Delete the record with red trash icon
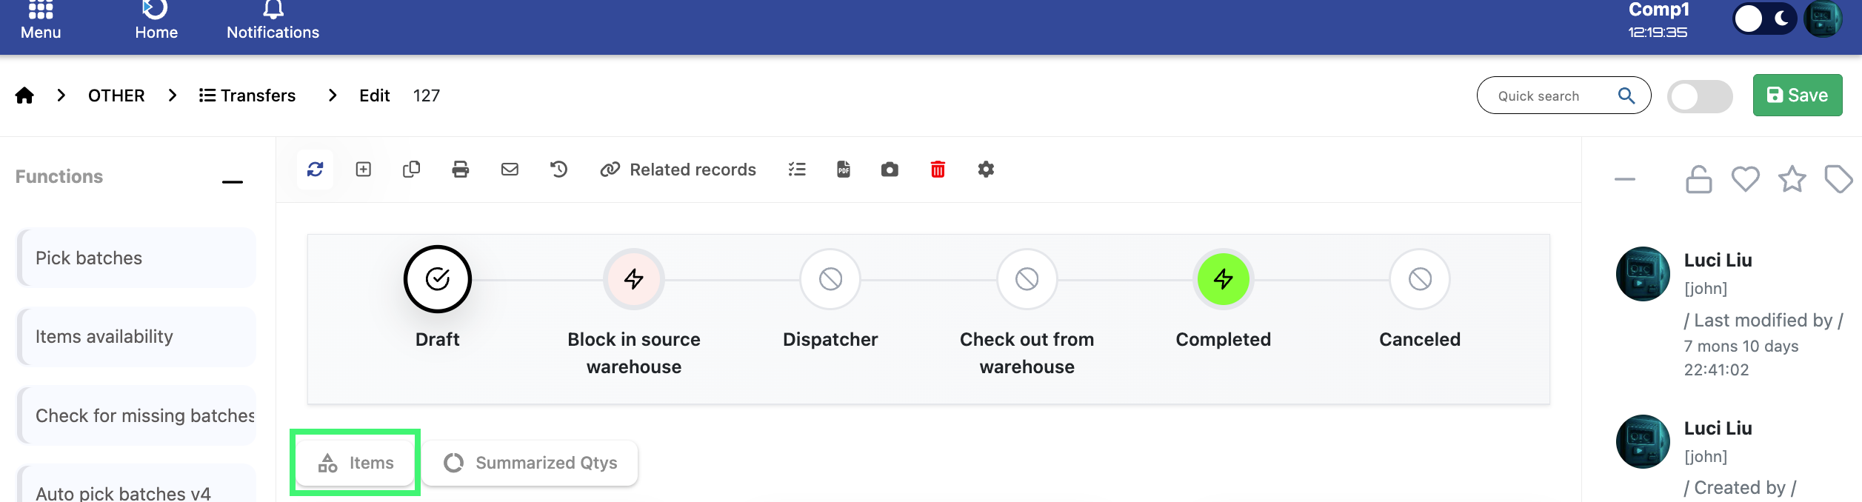Viewport: 1862px width, 502px height. coord(938,170)
